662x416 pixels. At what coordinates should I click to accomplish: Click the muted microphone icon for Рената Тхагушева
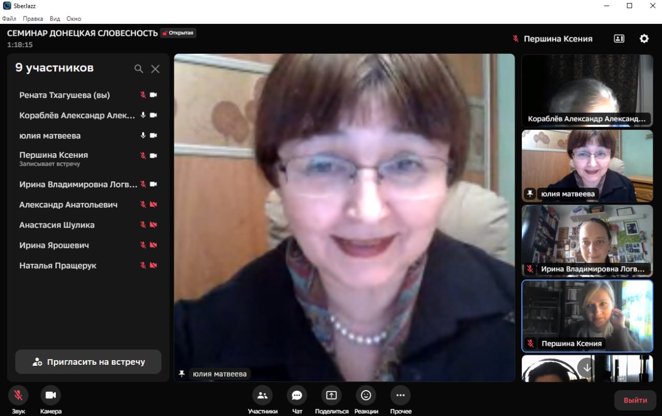[143, 95]
